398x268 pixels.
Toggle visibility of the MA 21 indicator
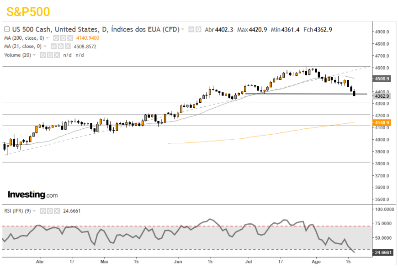(x=53, y=46)
